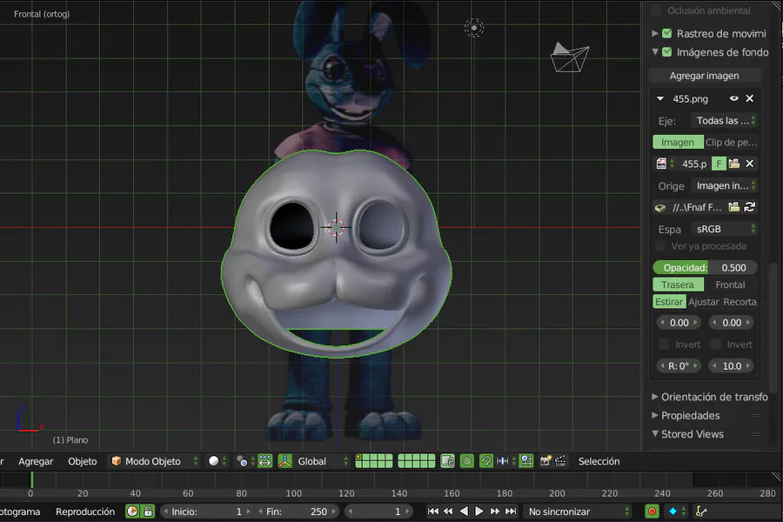Open the Modo Objeto mode dropdown

155,461
